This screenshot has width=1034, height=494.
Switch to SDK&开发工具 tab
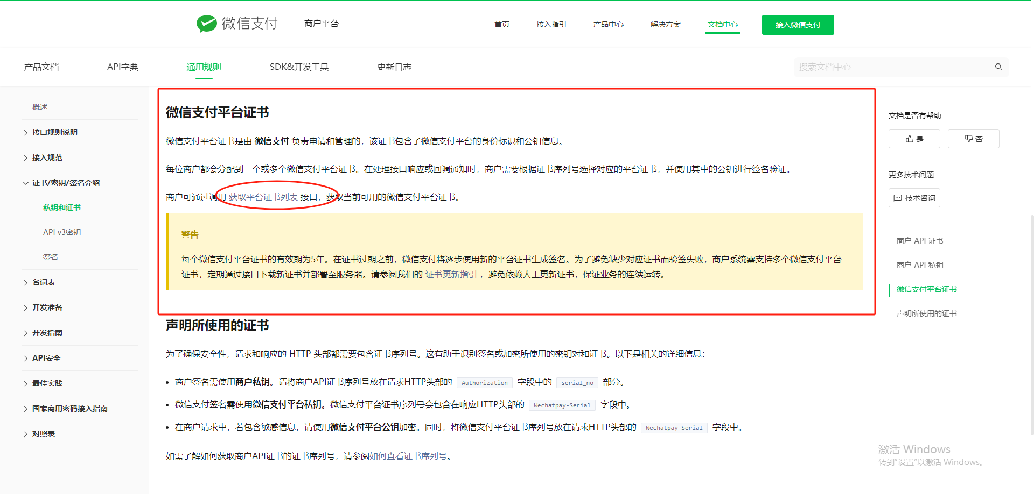coord(299,67)
